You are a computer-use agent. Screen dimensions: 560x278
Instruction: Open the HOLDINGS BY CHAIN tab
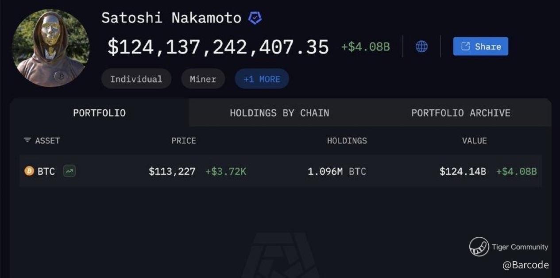pos(279,113)
